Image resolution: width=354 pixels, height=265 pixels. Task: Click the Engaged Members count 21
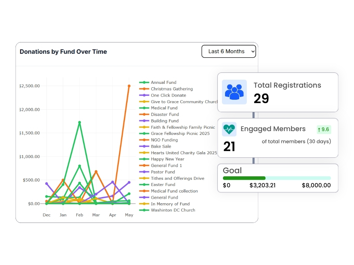click(229, 146)
